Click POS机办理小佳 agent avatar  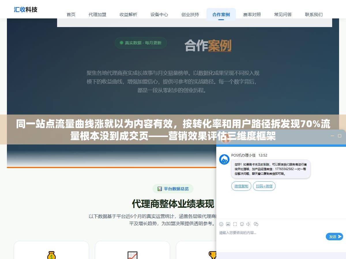[224, 159]
